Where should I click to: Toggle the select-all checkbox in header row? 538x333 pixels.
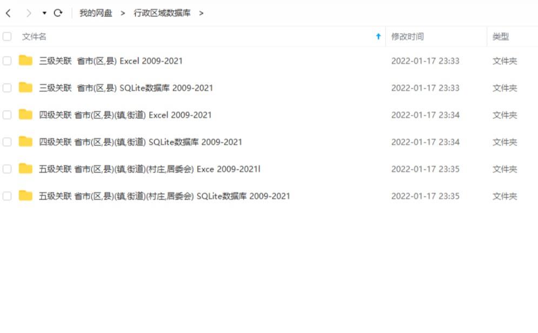pos(7,36)
